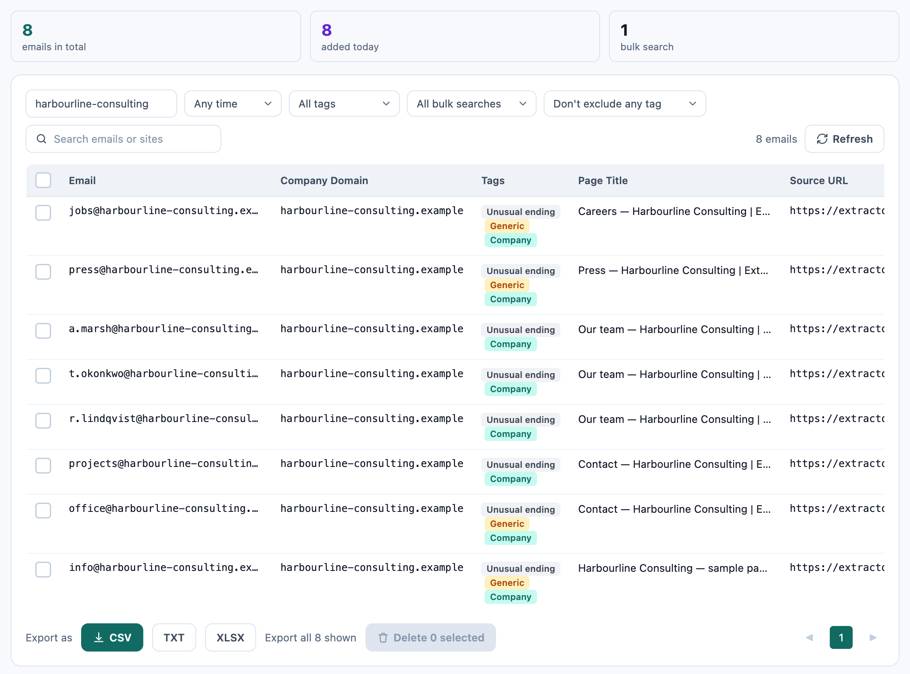Expand the All bulk searches dropdown

(x=471, y=104)
